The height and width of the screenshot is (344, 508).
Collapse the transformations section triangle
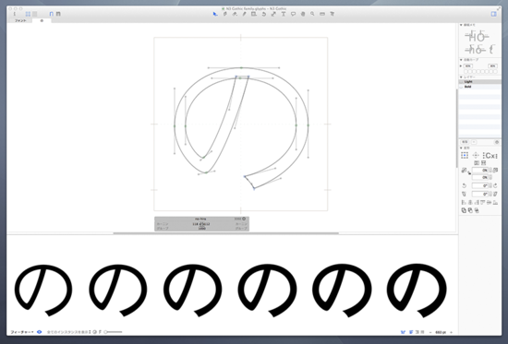click(x=461, y=148)
